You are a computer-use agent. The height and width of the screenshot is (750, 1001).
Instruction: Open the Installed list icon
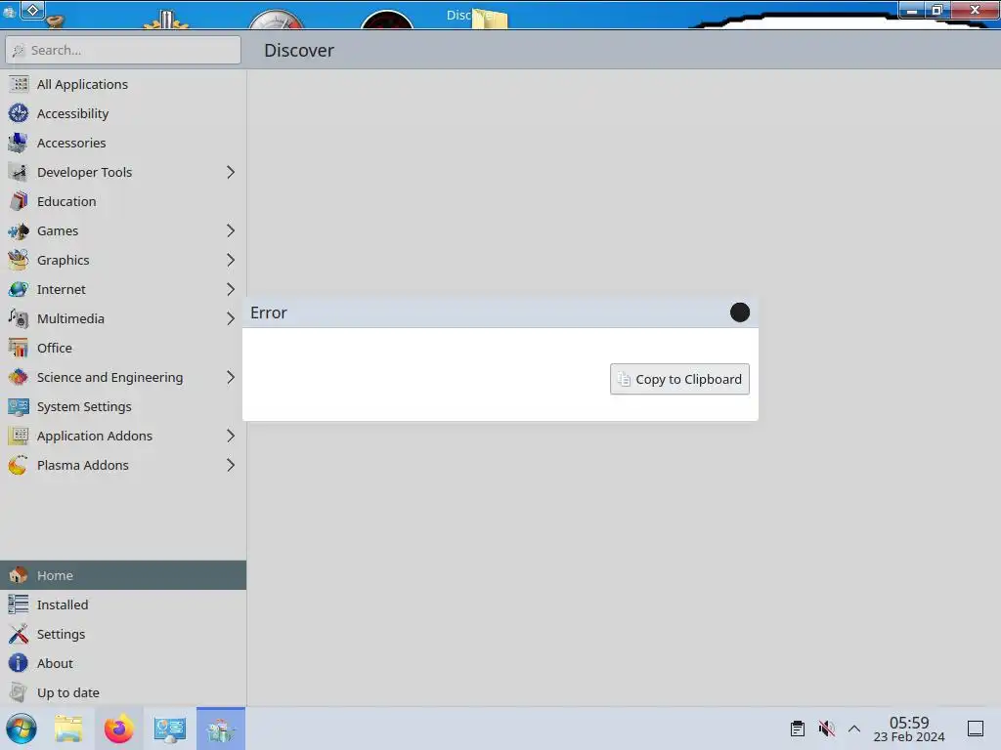[19, 604]
